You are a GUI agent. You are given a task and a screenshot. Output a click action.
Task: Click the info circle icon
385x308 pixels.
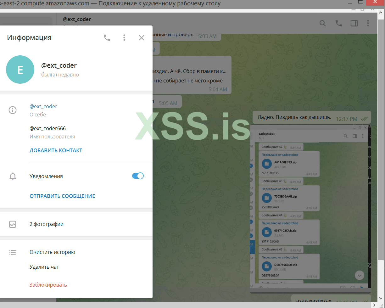pos(13,110)
